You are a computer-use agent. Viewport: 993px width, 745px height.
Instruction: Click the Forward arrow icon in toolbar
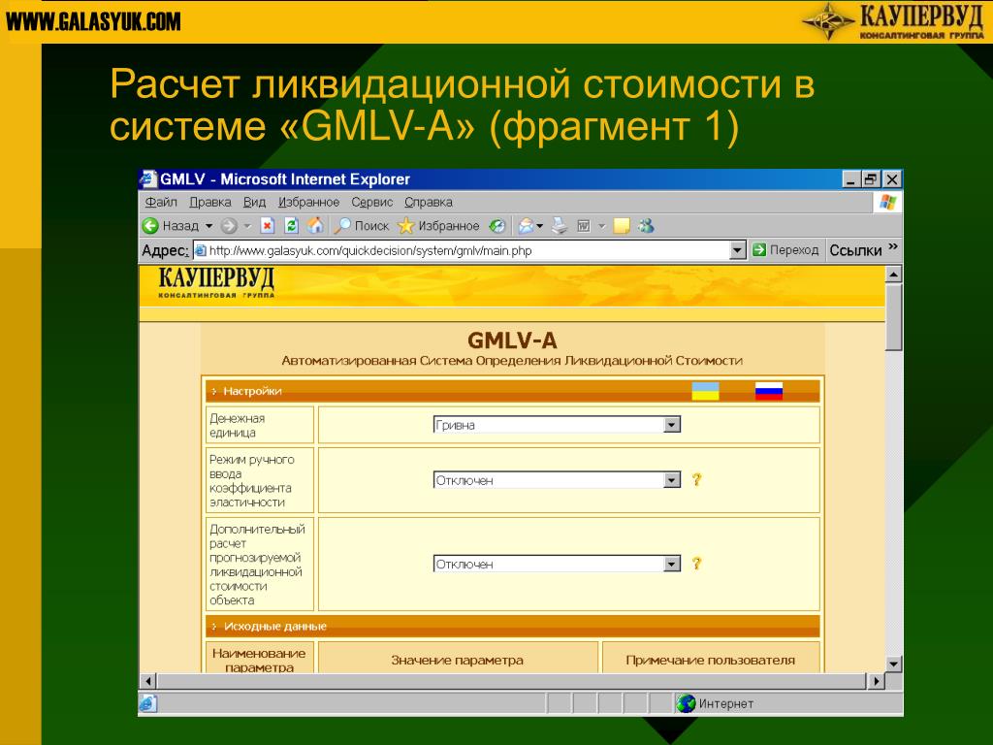click(x=229, y=225)
